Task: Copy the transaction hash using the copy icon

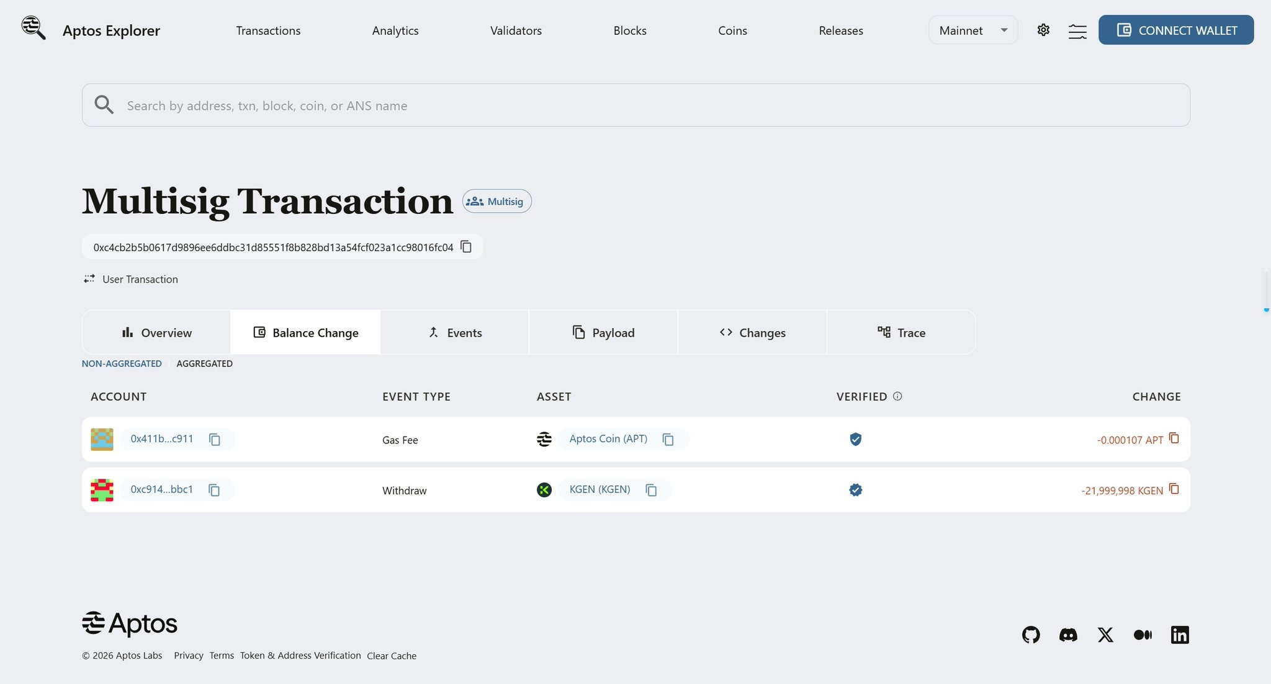Action: pyautogui.click(x=466, y=247)
